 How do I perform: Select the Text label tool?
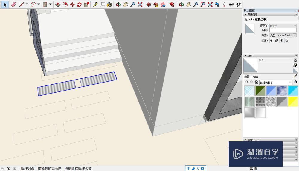103,4
